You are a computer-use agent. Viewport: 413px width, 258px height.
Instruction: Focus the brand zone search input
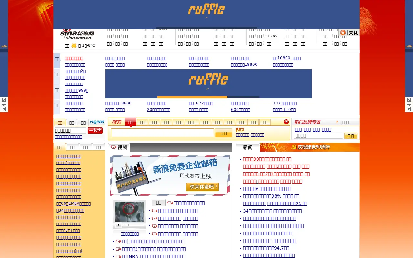click(x=318, y=136)
